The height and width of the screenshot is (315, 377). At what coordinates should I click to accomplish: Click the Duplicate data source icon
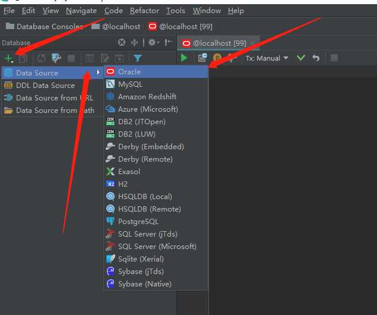tap(24, 58)
